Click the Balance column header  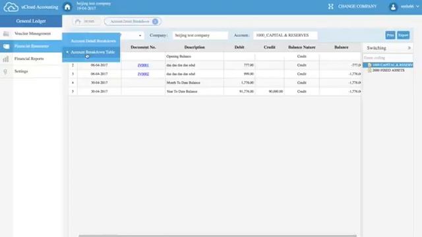coord(342,47)
